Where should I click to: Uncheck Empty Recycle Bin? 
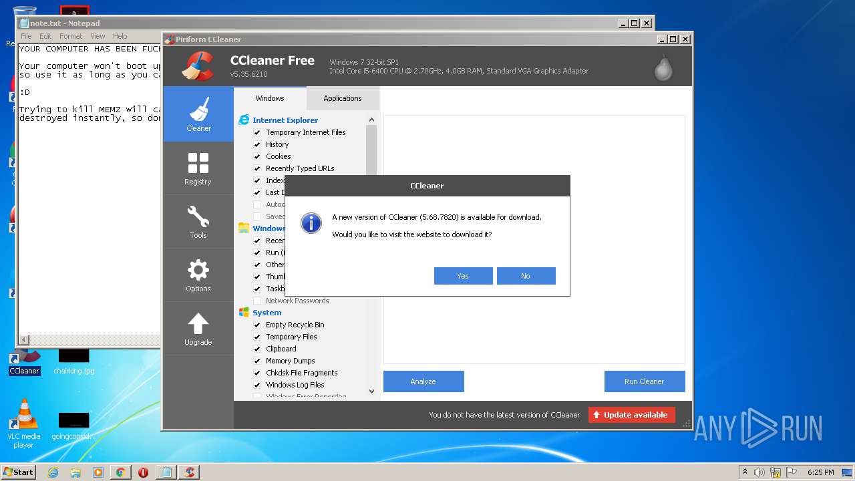257,325
